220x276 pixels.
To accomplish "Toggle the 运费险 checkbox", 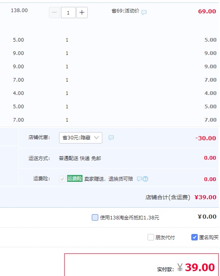I will [62, 179].
